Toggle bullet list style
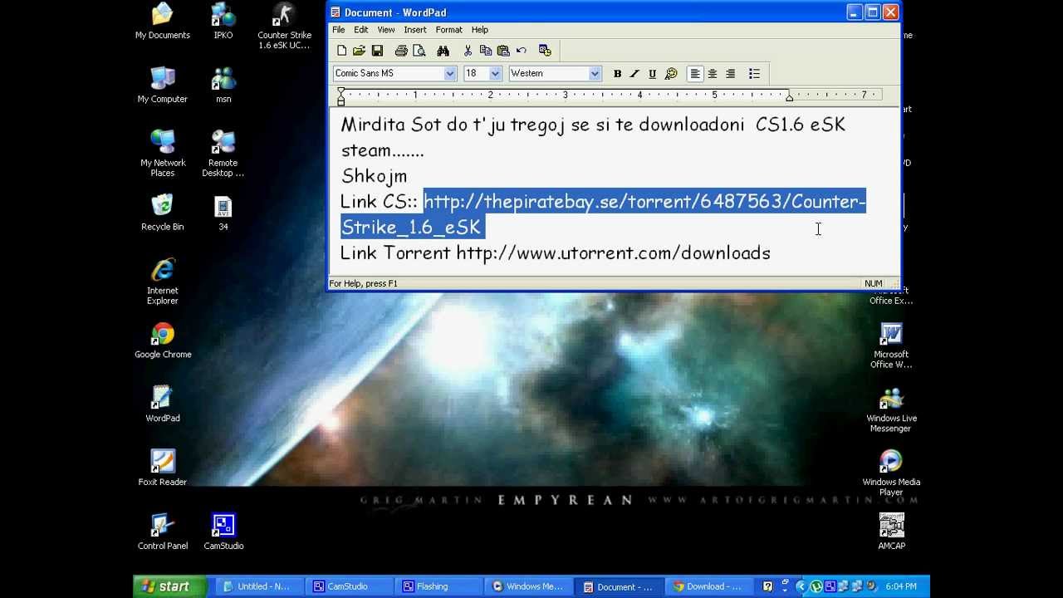 754,74
